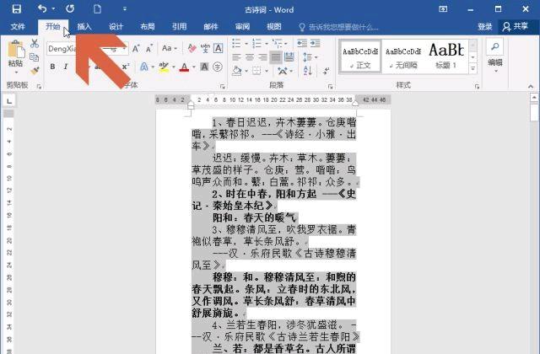Viewport: 540px width, 354px height.
Task: Toggle character border A box
Action: 218,49
